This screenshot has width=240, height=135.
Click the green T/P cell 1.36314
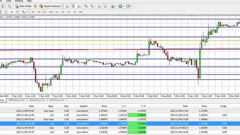137,115
